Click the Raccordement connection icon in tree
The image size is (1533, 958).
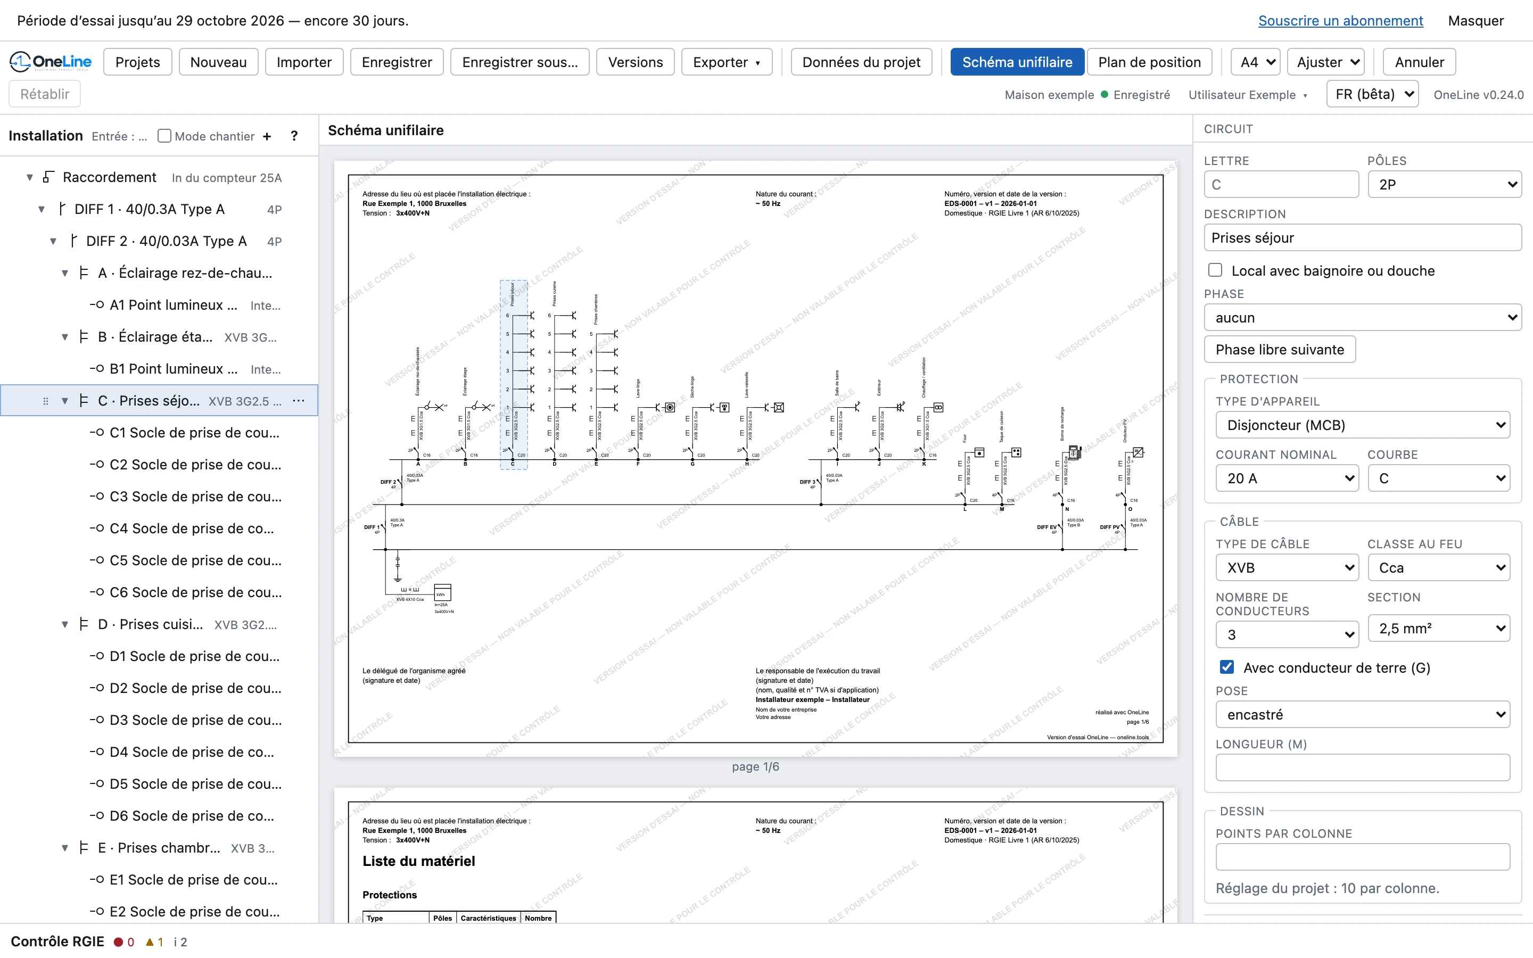(x=47, y=177)
